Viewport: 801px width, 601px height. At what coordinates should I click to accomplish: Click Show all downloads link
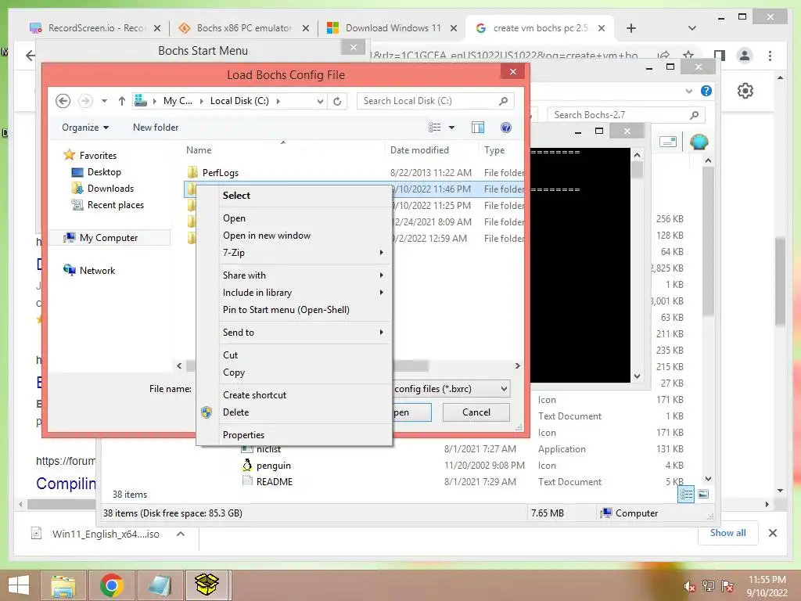[x=728, y=533]
